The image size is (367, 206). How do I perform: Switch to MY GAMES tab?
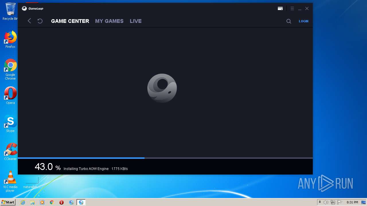click(109, 21)
